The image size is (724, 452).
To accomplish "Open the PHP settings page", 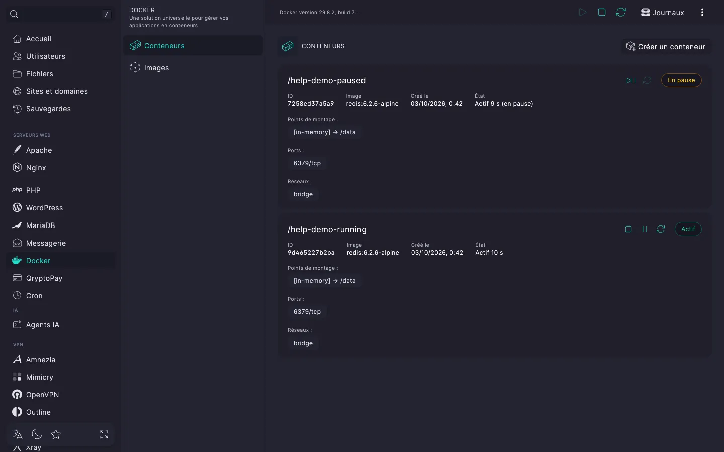I will (x=60, y=190).
